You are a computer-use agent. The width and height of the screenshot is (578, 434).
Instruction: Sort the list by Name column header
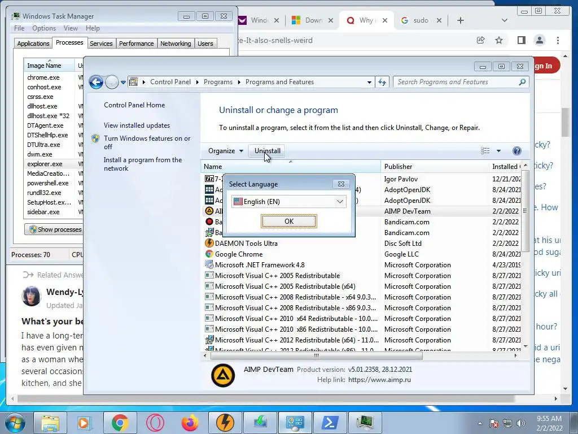(291, 167)
